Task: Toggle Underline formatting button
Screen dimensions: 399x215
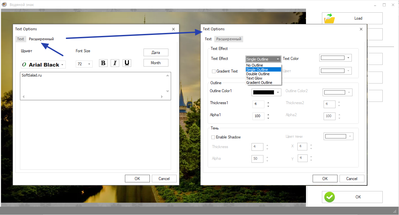Action: click(127, 63)
